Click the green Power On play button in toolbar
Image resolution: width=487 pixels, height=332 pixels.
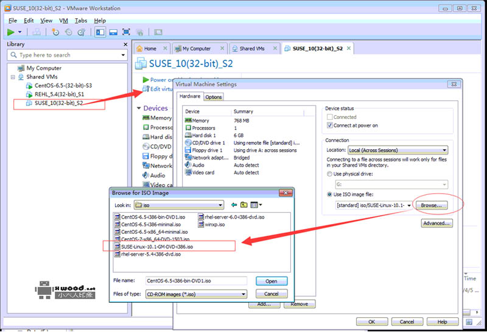[11, 32]
